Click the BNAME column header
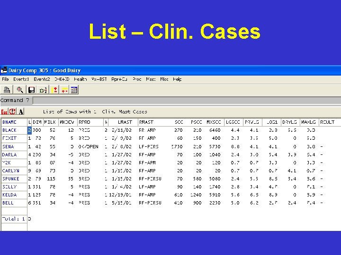341x255 pixels. [x=14, y=122]
